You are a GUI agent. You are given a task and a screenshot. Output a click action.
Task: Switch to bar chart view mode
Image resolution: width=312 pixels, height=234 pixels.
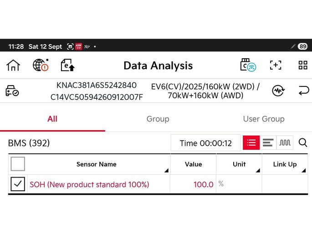pos(268,142)
